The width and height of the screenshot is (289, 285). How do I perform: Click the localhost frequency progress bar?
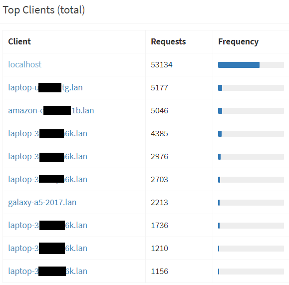coord(251,65)
